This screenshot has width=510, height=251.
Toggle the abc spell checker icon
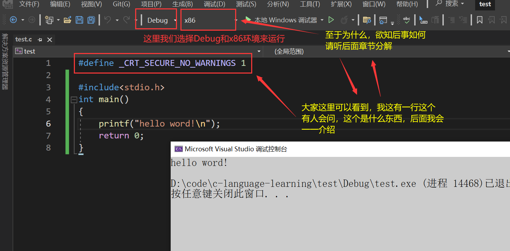click(407, 20)
